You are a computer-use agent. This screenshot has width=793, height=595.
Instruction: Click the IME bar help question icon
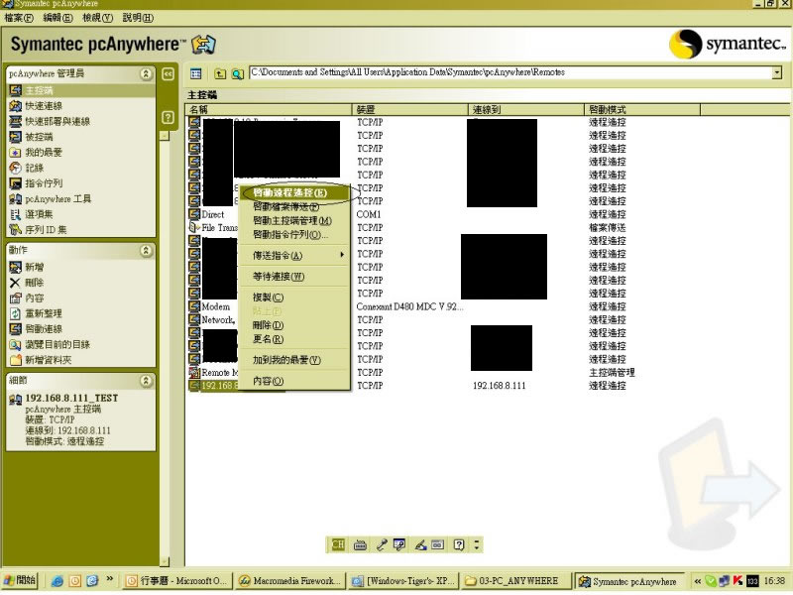click(x=459, y=544)
